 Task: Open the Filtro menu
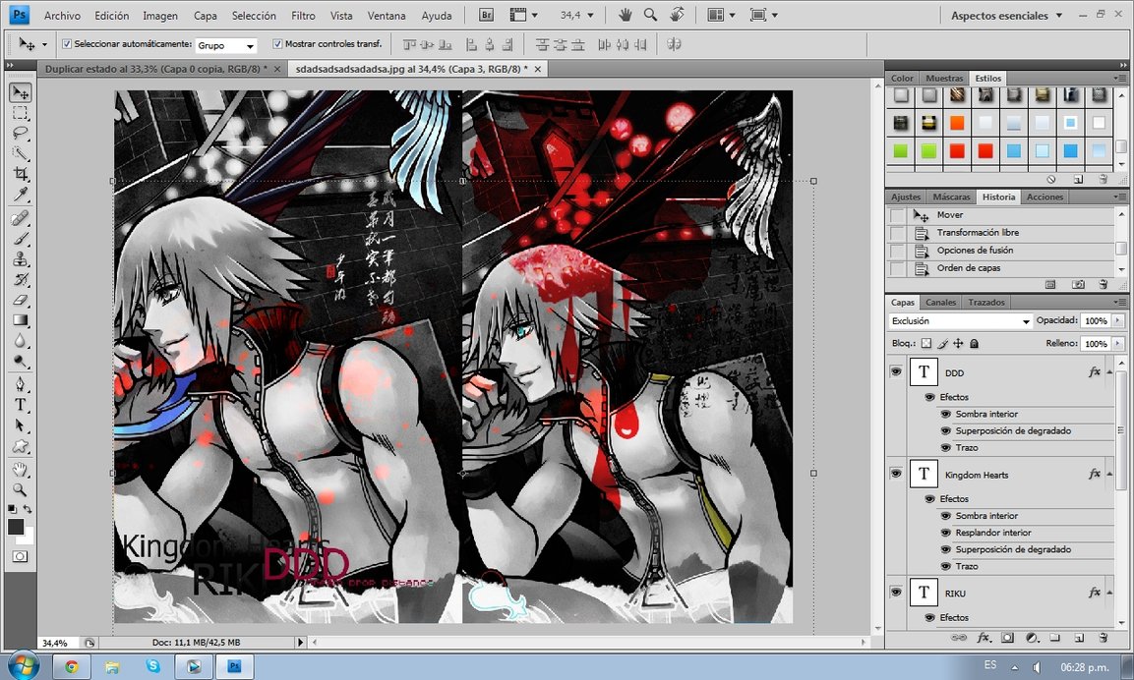(x=303, y=16)
